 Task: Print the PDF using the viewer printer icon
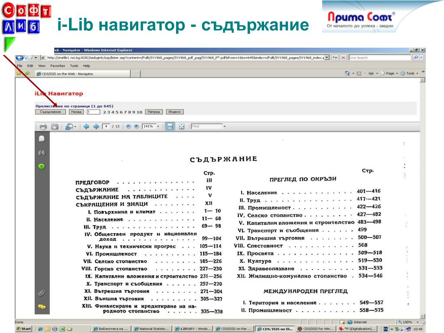tap(43, 127)
